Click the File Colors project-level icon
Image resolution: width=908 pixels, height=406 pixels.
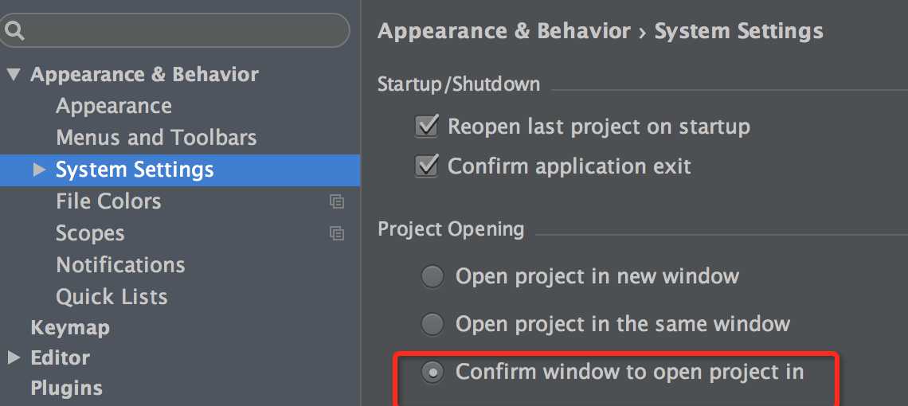tap(337, 202)
